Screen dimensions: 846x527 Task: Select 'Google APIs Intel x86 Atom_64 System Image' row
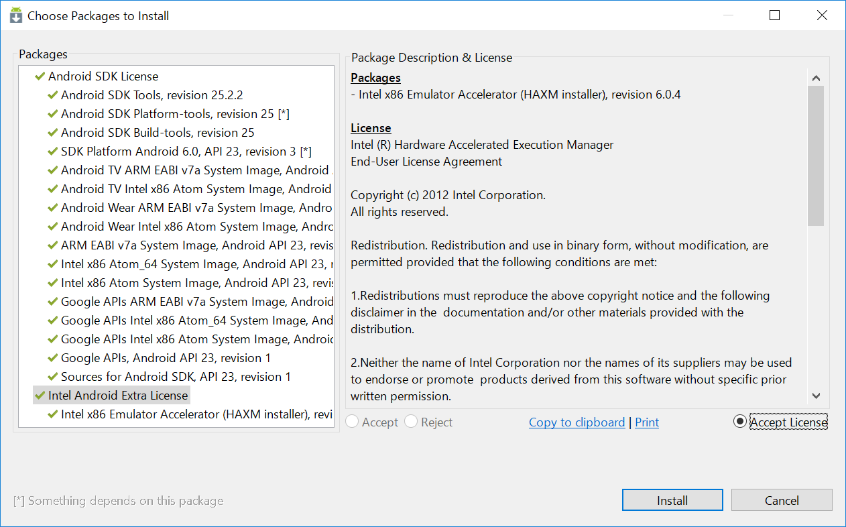[x=196, y=320]
